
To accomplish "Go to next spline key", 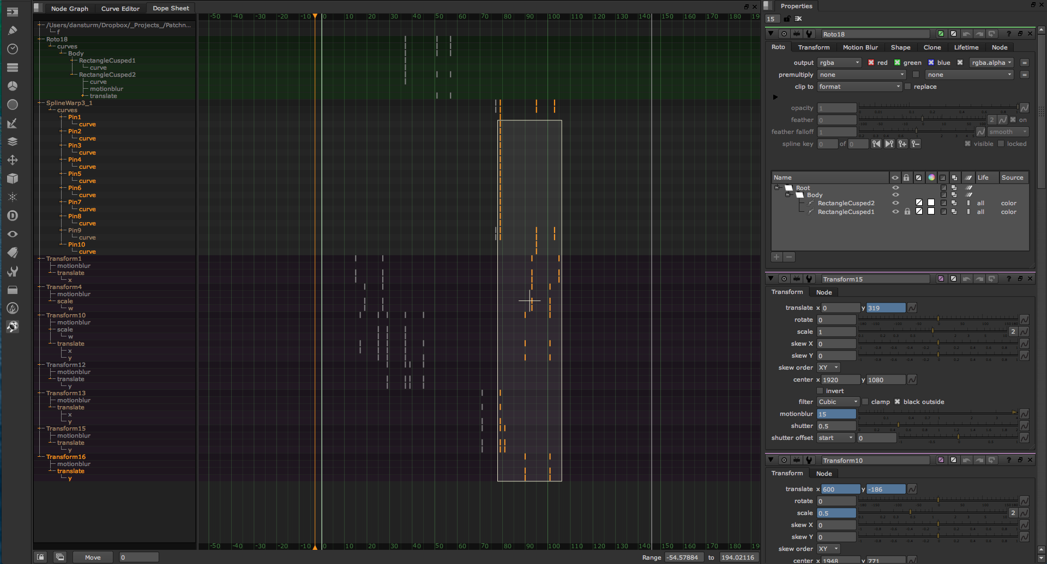I will pyautogui.click(x=889, y=144).
